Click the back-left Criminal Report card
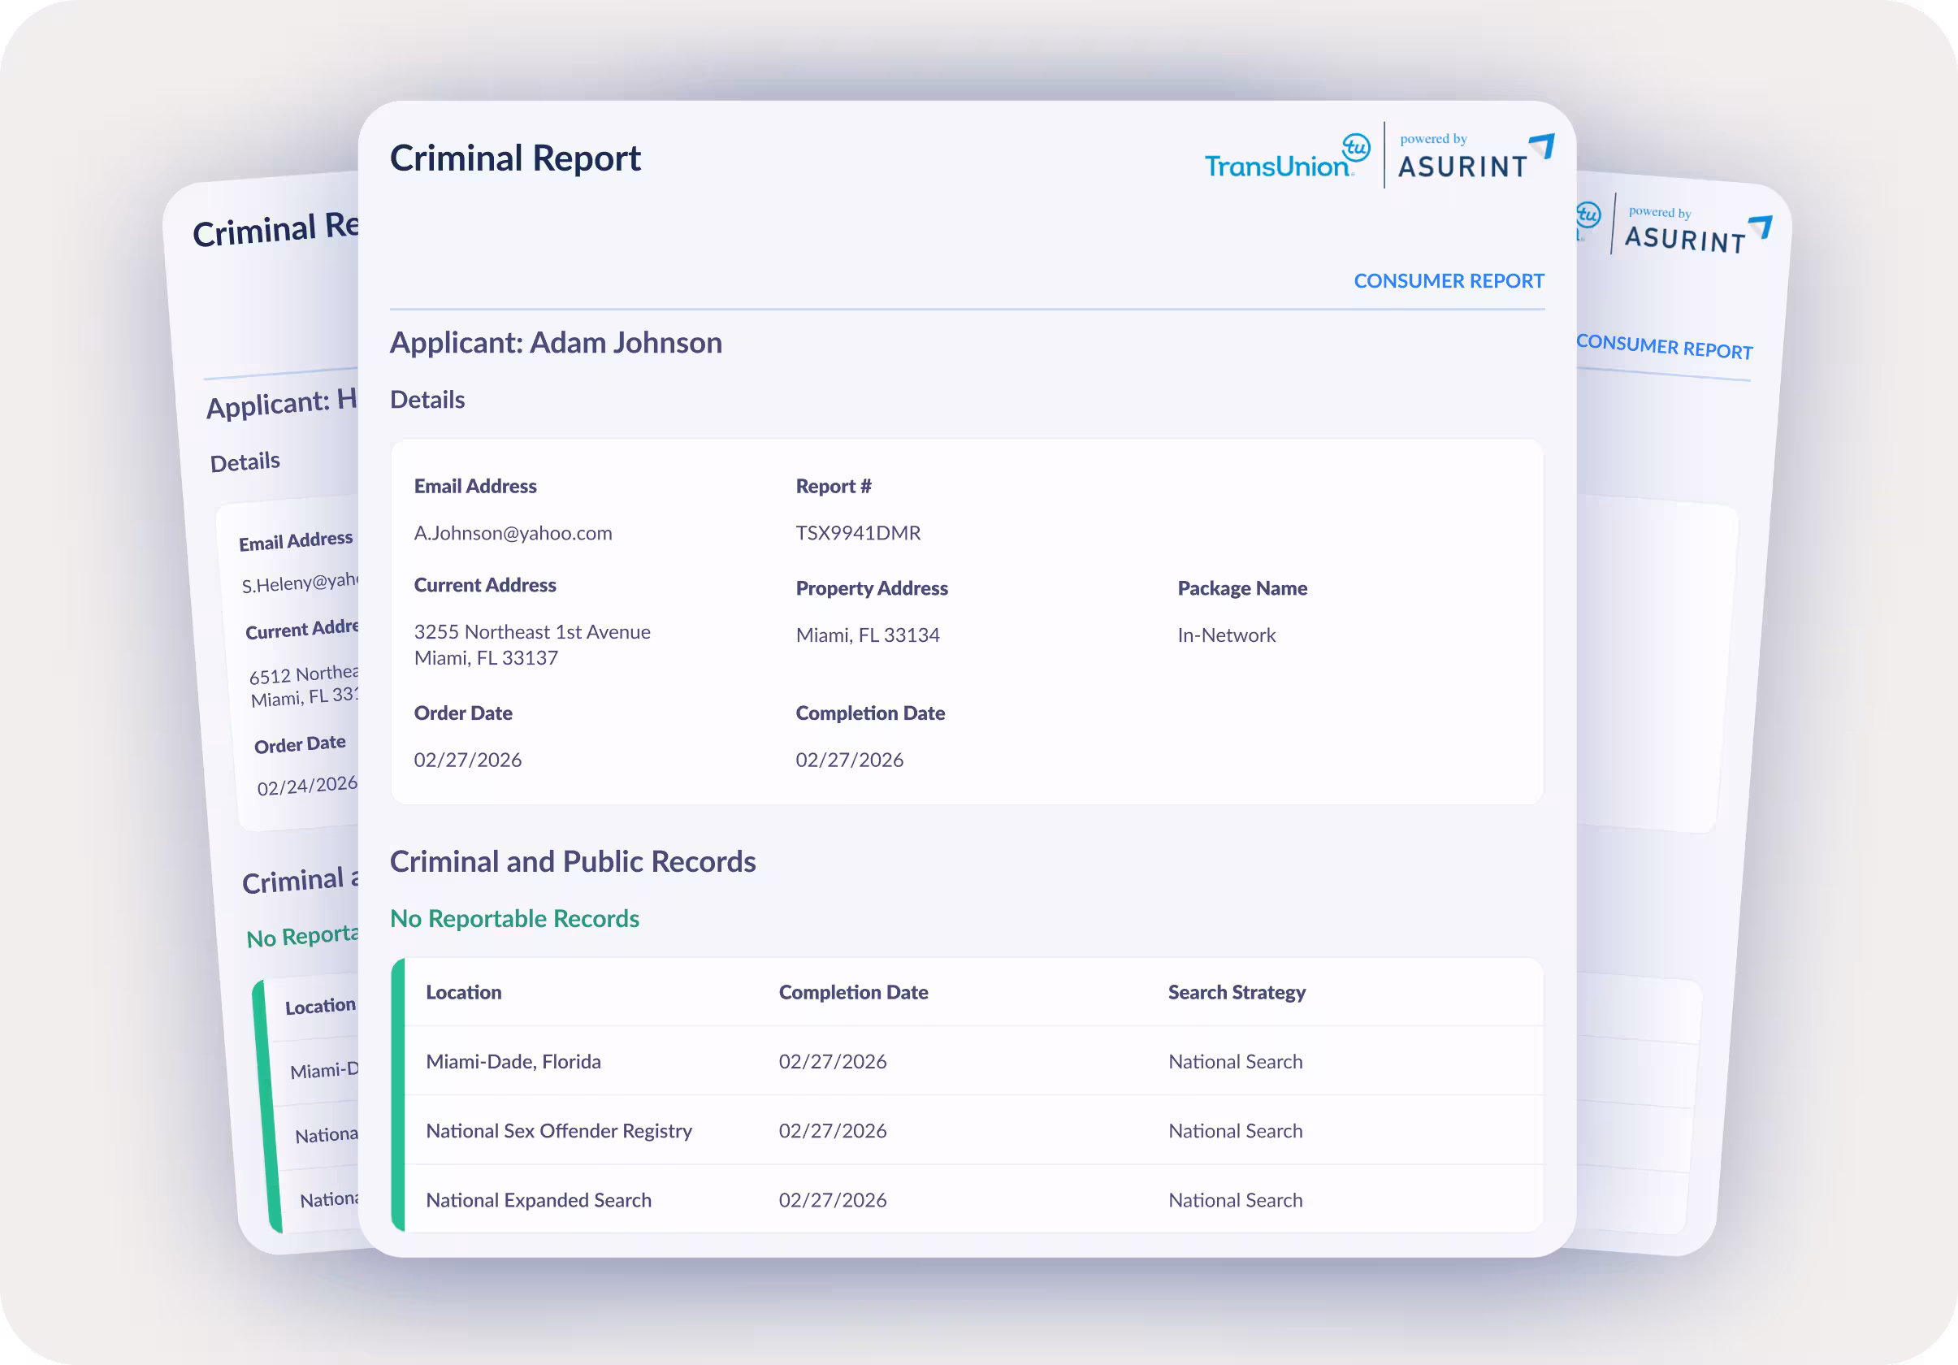 (273, 230)
